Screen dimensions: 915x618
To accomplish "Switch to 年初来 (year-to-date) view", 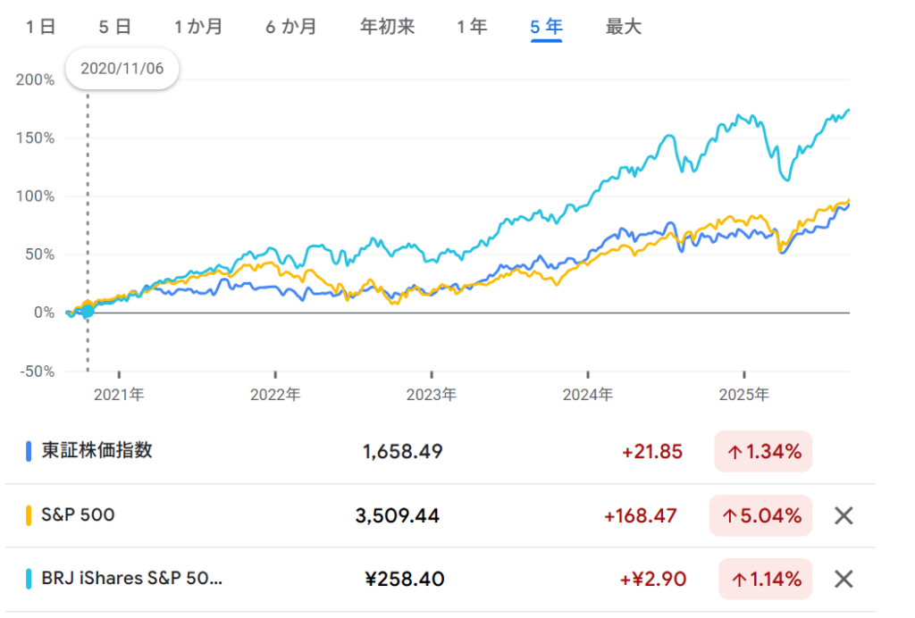I will pos(387,27).
